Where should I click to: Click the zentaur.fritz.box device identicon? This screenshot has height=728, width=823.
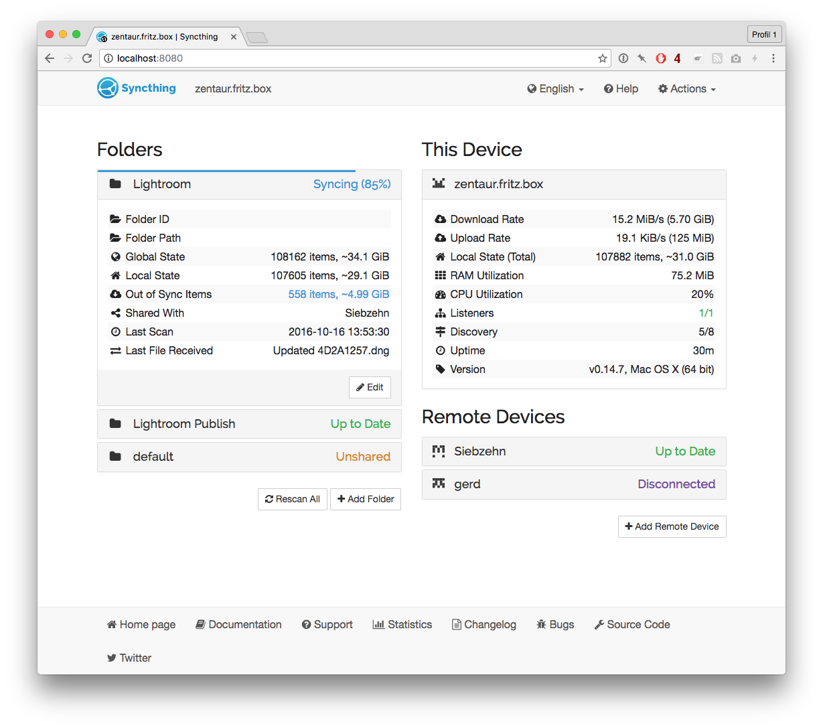click(439, 184)
